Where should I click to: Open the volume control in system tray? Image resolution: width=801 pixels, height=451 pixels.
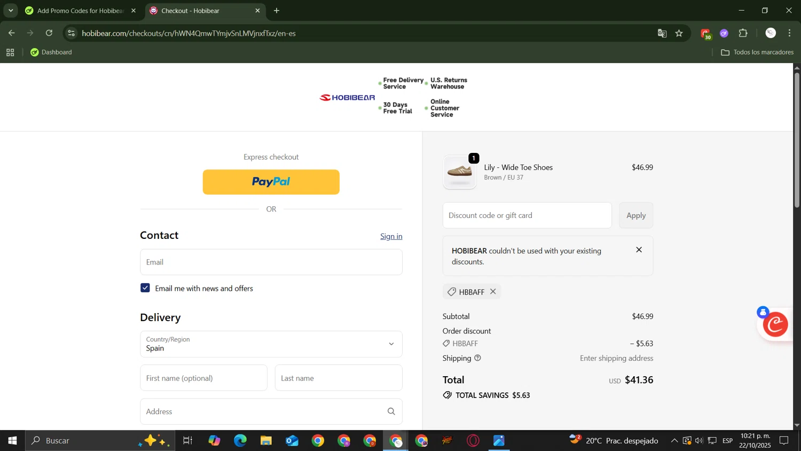[699, 441]
